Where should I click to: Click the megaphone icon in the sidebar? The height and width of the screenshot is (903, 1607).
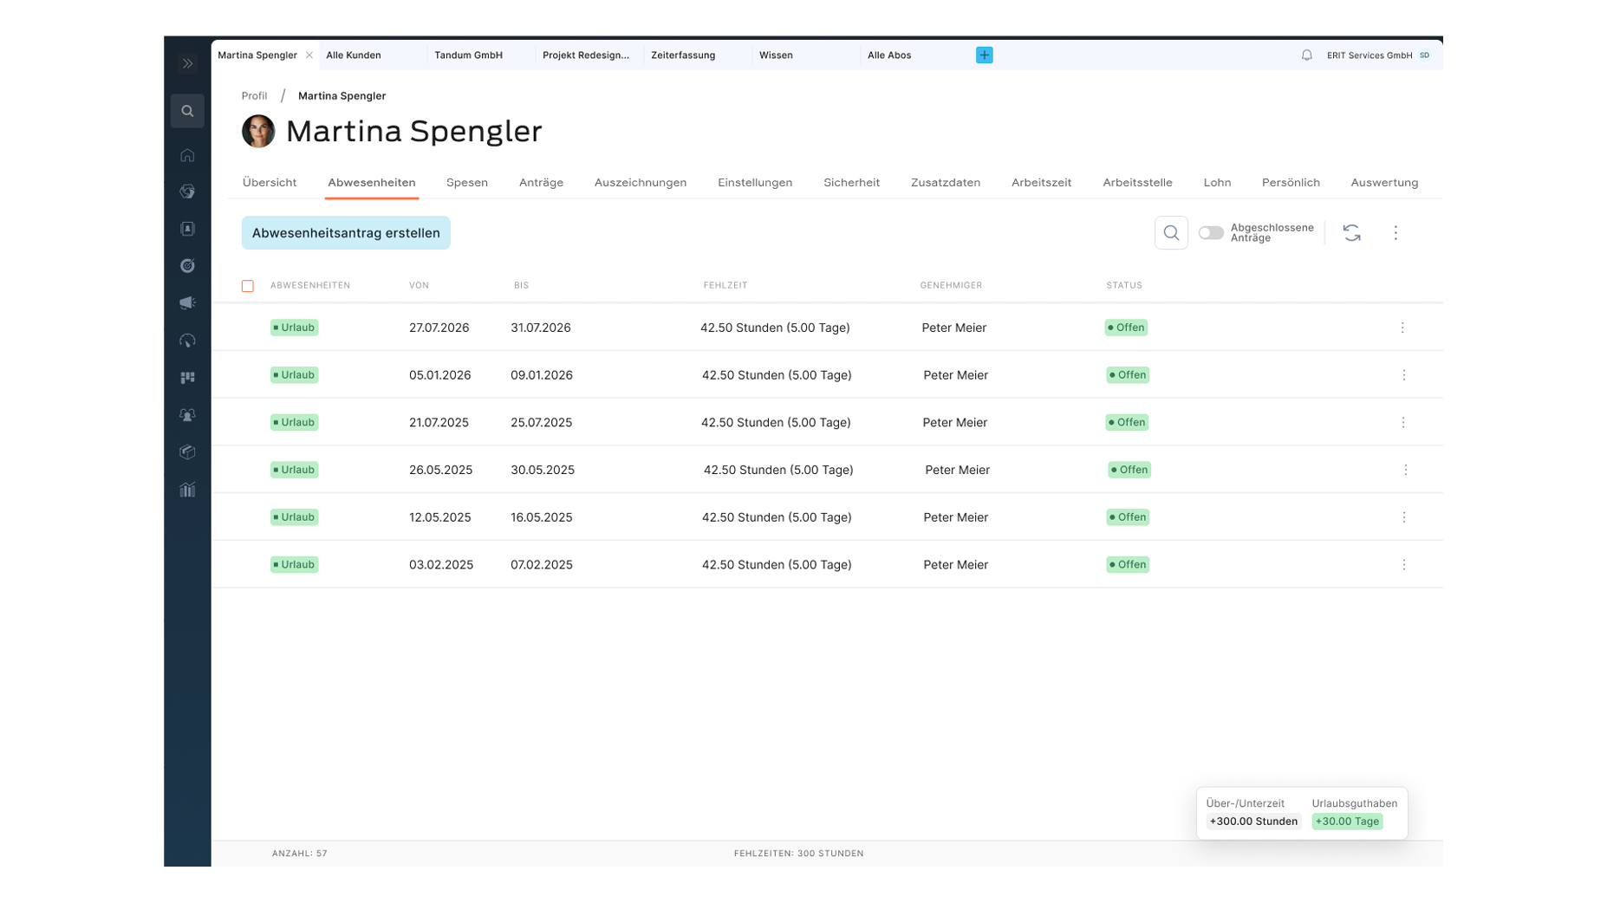click(187, 303)
